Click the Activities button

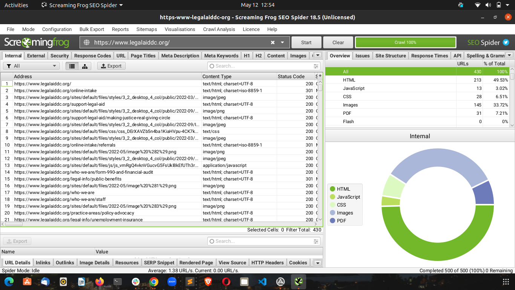click(x=16, y=5)
